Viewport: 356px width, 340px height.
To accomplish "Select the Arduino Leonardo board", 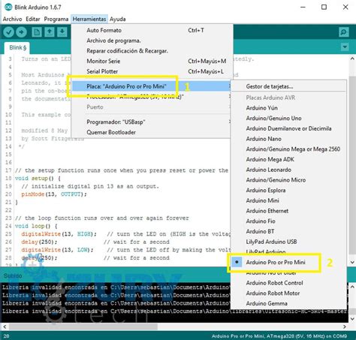I will tap(288, 170).
